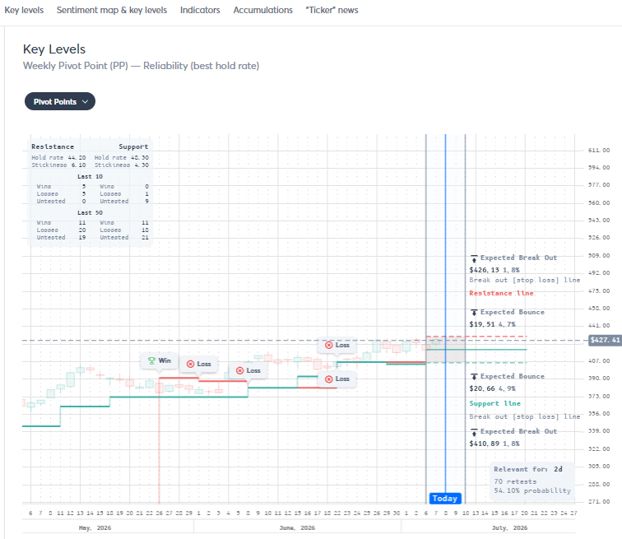
Task: Click the Win trophy icon marker
Action: pyautogui.click(x=159, y=361)
